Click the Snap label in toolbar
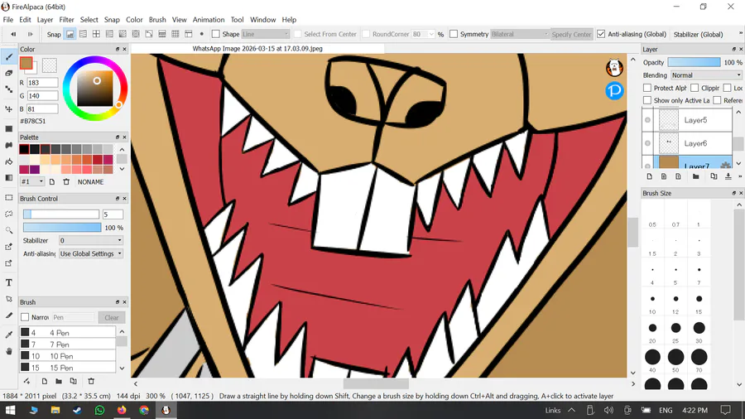Viewport: 745px width, 419px height. (54, 34)
